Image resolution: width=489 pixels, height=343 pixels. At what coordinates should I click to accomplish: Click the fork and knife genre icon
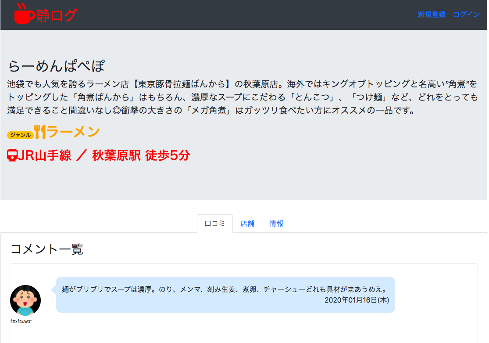tap(40, 132)
